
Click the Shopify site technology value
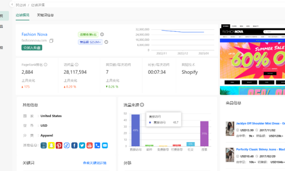(x=190, y=72)
